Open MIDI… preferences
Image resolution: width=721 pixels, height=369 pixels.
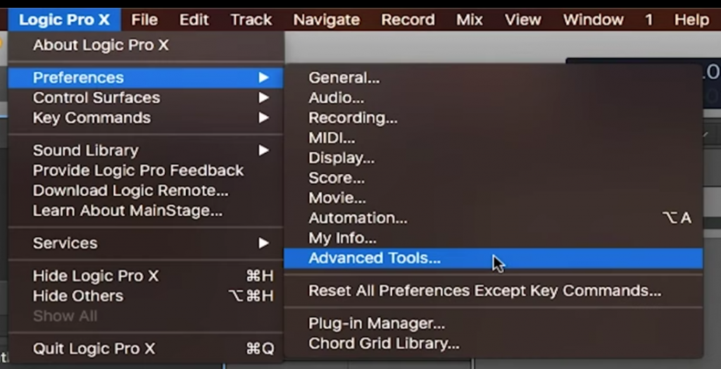[x=494, y=137]
